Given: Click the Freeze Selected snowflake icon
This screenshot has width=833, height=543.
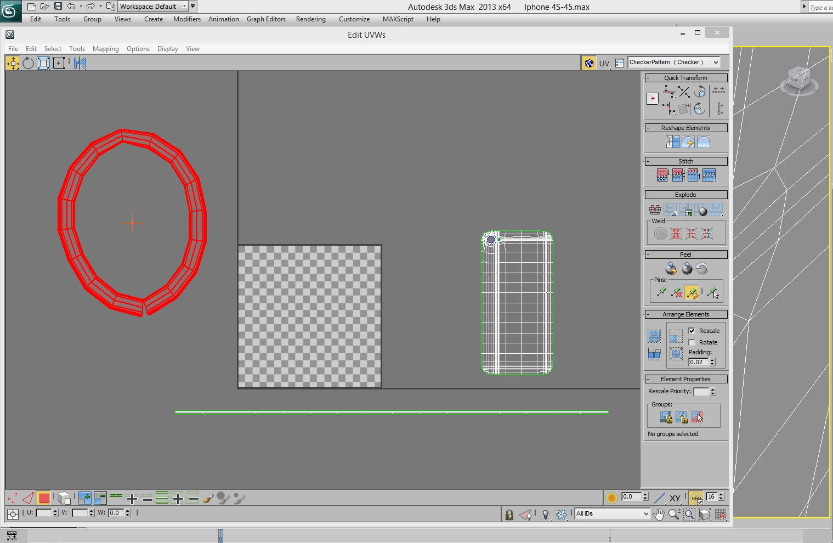Looking at the screenshot, I should tap(561, 514).
